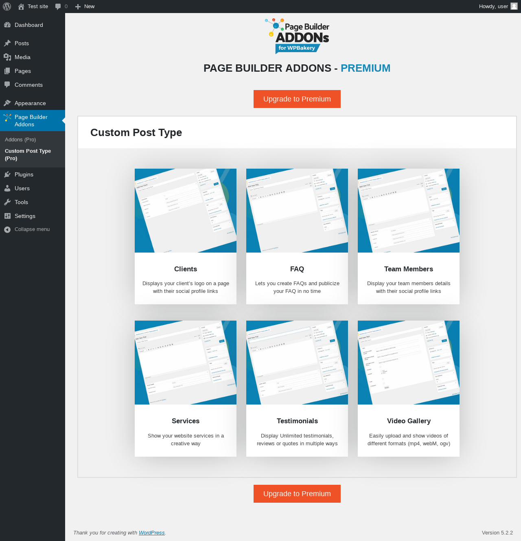Open the Clients screenshot thumbnail
This screenshot has height=541, width=521.
click(x=186, y=211)
